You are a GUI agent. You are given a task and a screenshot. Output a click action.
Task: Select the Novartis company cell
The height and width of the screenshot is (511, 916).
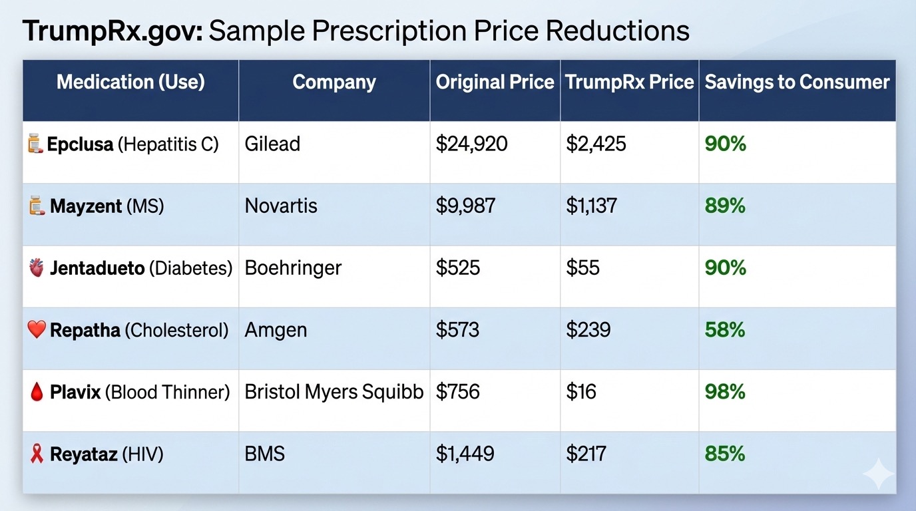click(x=281, y=206)
